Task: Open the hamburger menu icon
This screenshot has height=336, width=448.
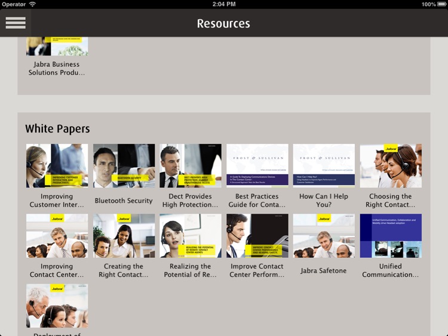Action: pyautogui.click(x=16, y=23)
